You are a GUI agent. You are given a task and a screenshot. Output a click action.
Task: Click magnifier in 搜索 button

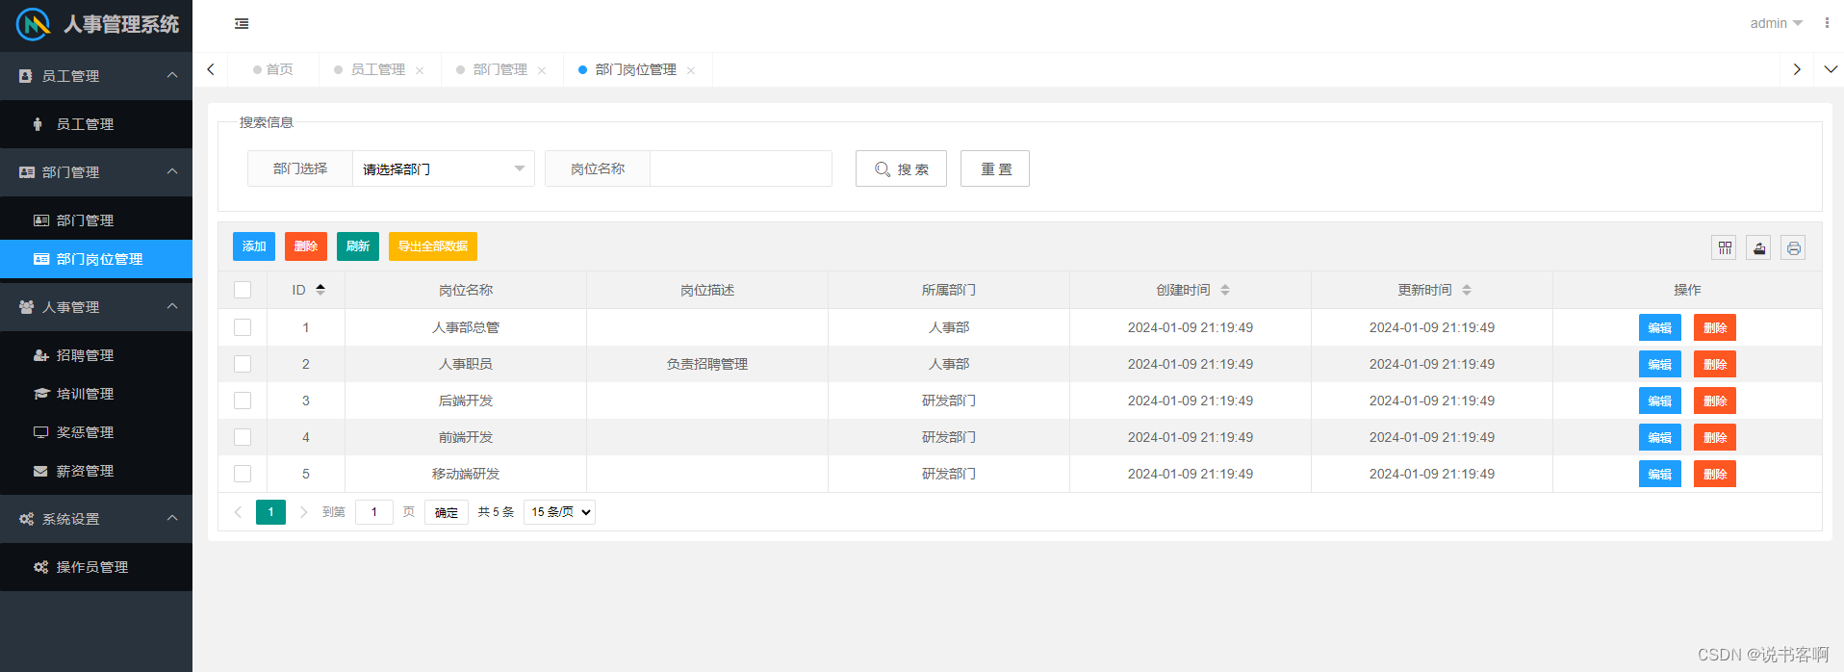pos(883,169)
